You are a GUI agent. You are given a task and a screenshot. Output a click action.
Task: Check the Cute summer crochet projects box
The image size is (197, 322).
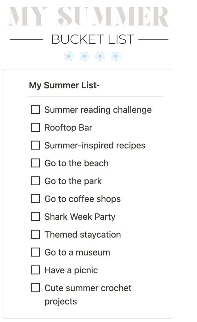point(35,288)
